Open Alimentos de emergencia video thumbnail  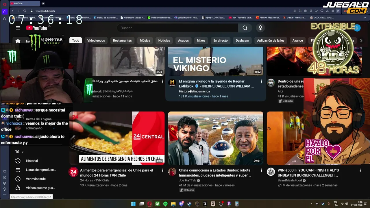(117, 138)
